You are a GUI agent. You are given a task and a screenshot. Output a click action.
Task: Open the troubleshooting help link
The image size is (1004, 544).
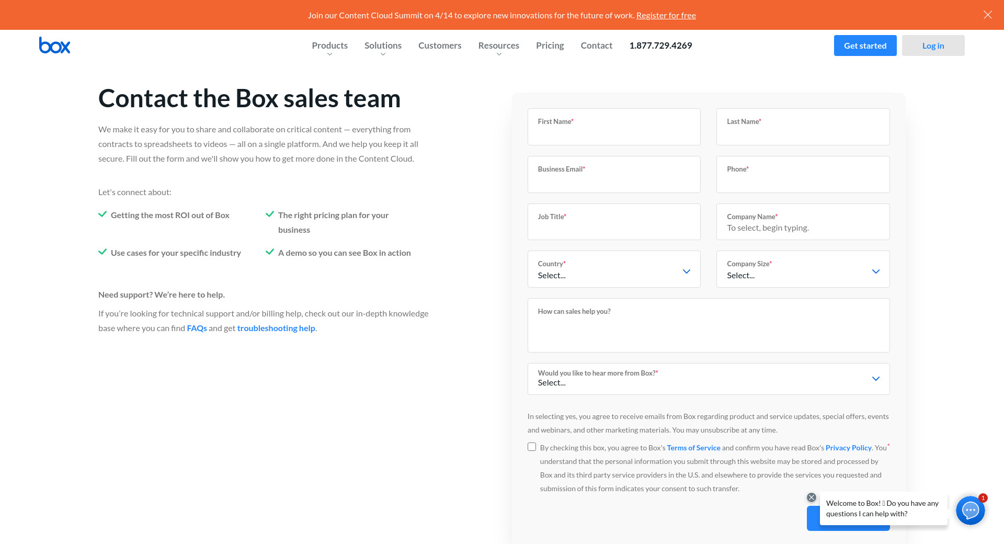tap(276, 328)
